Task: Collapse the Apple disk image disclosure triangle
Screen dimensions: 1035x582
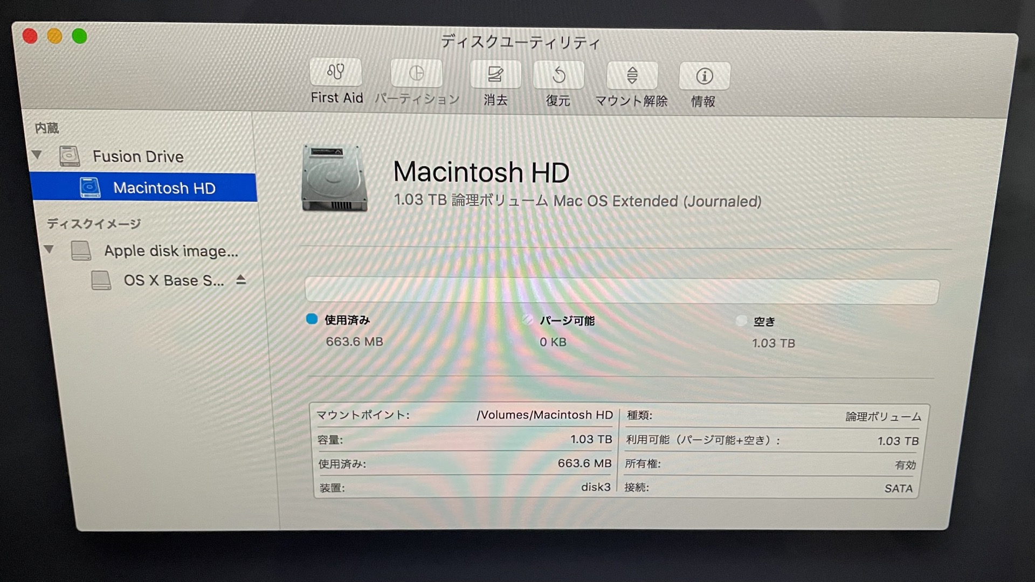Action: [49, 249]
